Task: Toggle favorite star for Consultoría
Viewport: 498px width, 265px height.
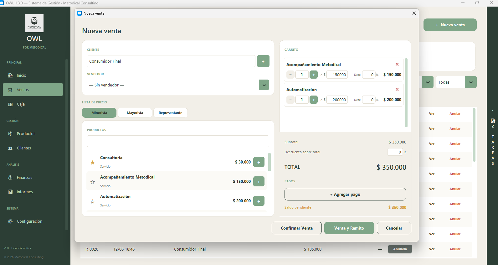Action: point(93,163)
